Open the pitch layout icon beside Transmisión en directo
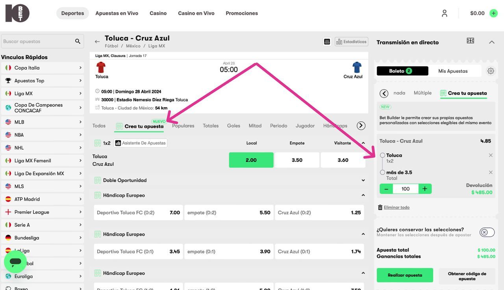 pos(470,41)
